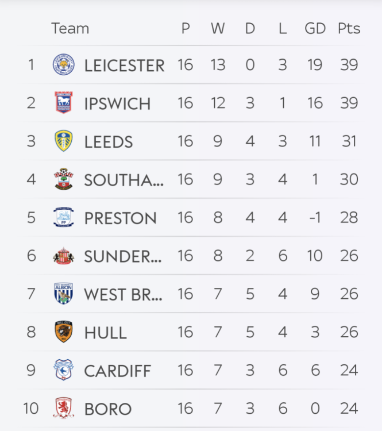
Task: Select the Leeds club badge
Action: 63,141
